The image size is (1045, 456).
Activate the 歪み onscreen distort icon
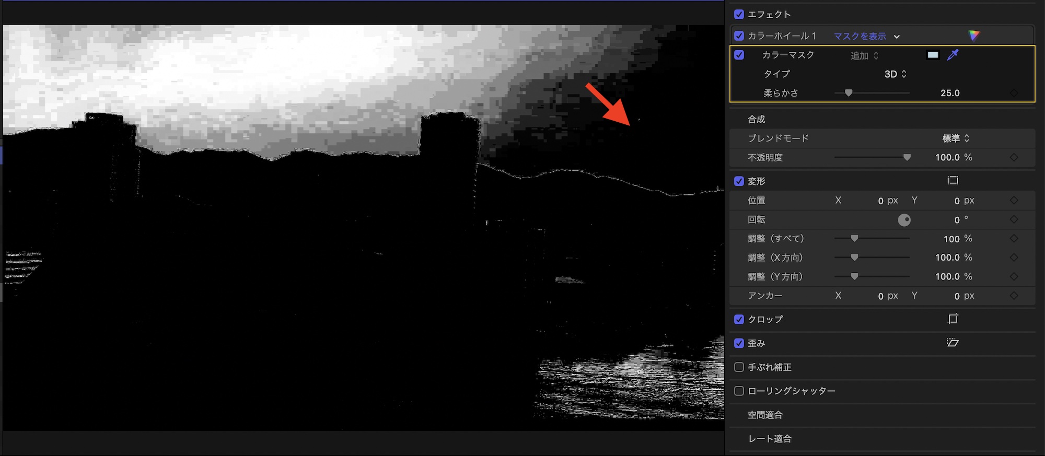pyautogui.click(x=953, y=343)
